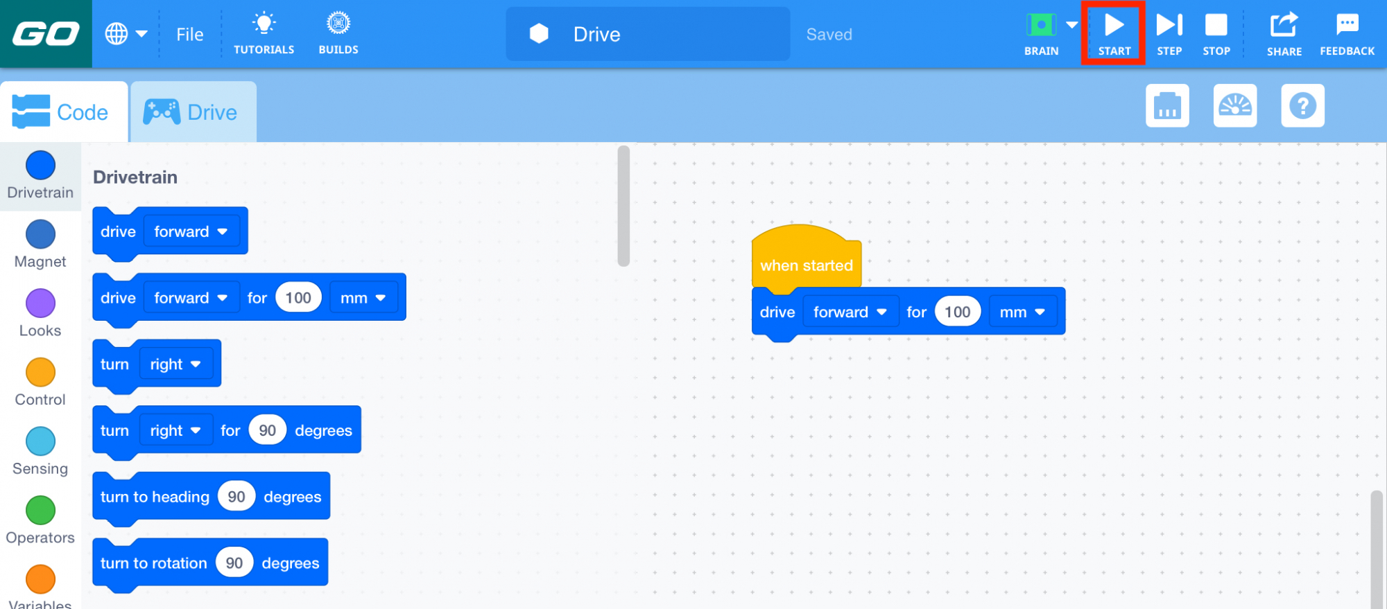Open mm units dropdown in palette block
The width and height of the screenshot is (1387, 609).
tap(363, 298)
